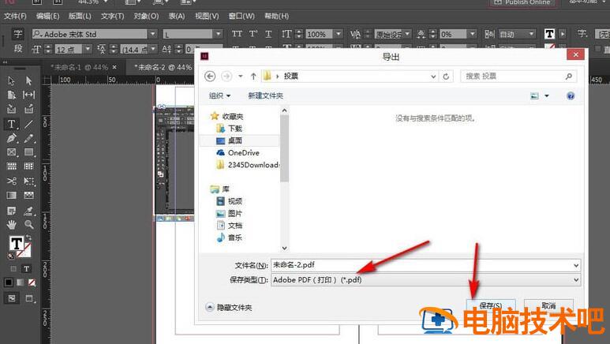
Task: Open the 文字(T) menu
Action: 112,16
